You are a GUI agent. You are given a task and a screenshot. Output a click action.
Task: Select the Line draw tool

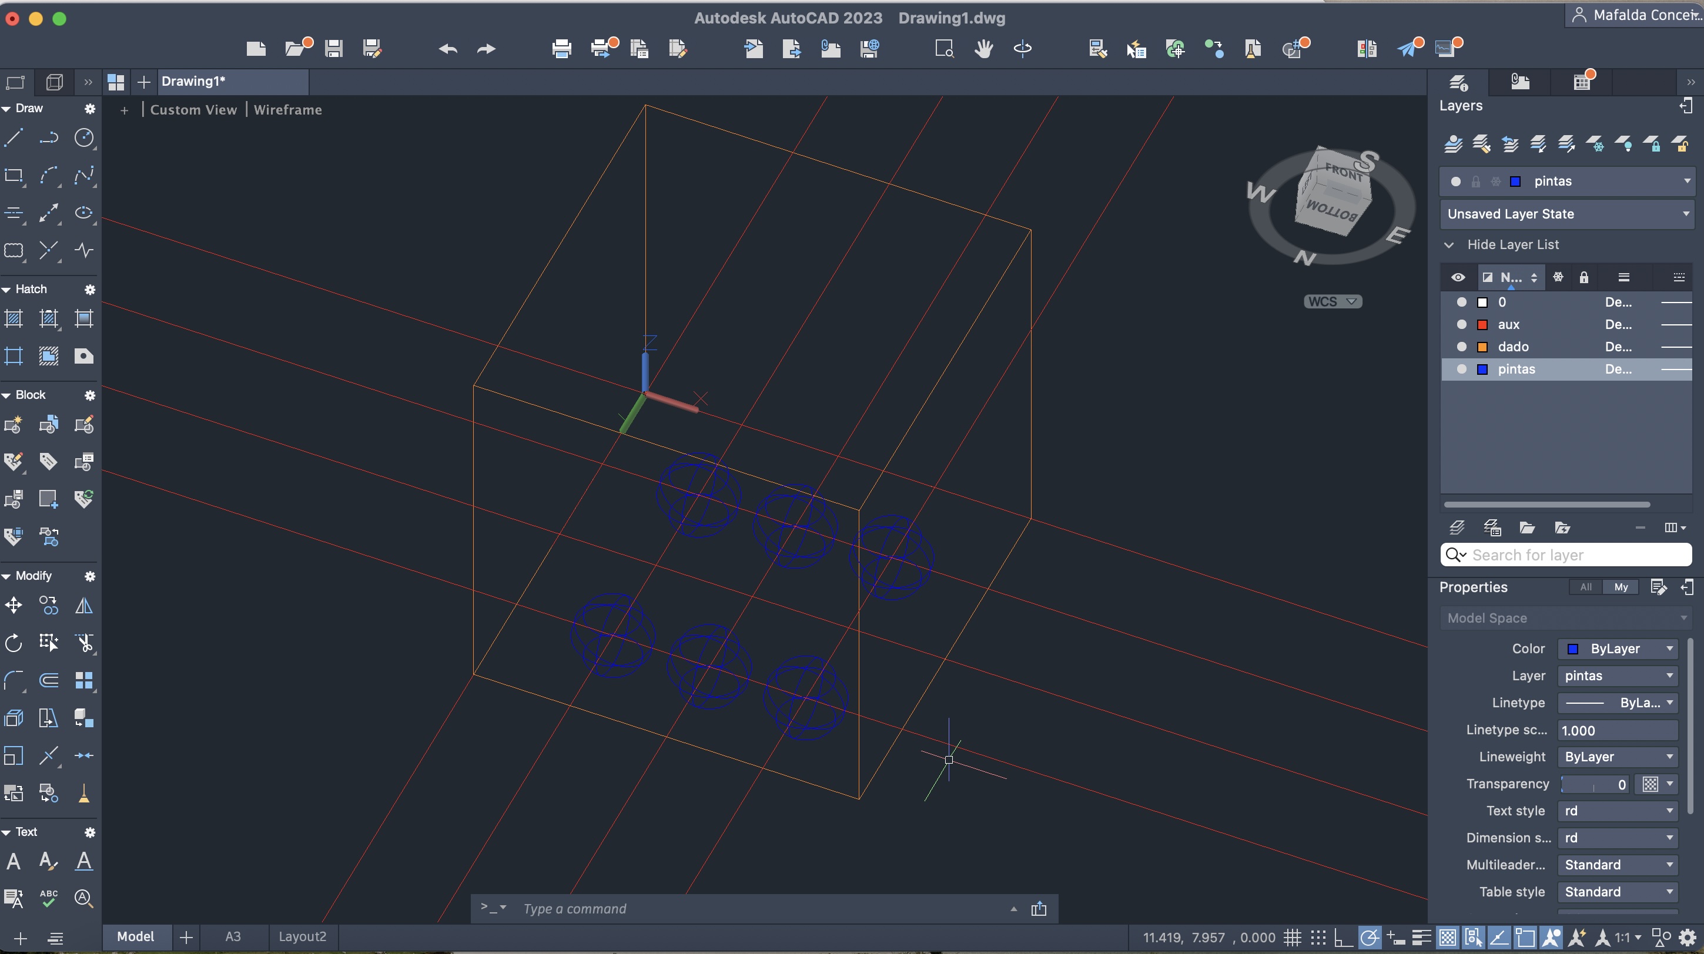tap(14, 137)
